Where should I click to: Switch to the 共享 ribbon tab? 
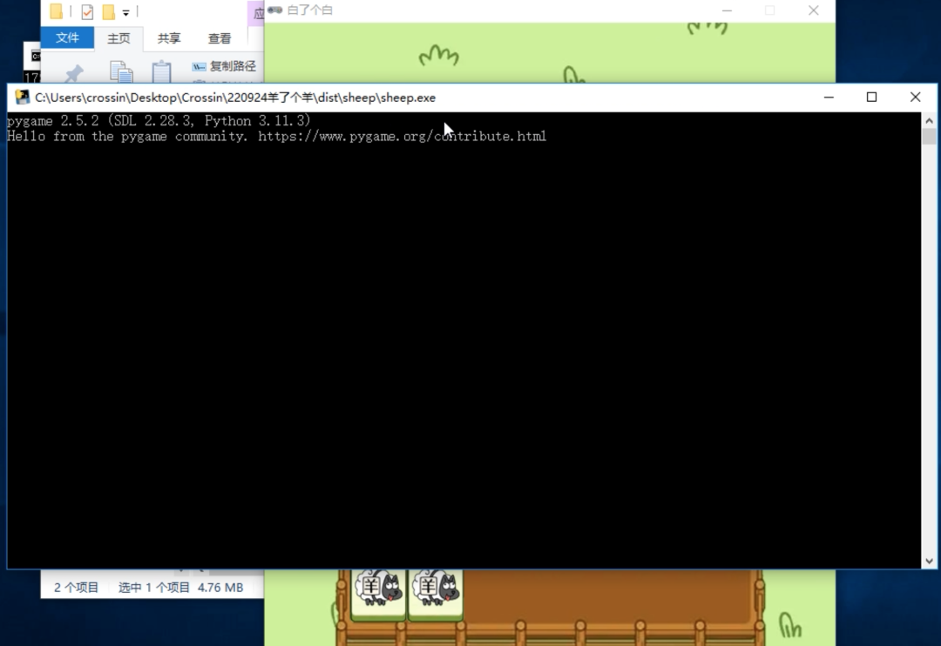click(169, 38)
